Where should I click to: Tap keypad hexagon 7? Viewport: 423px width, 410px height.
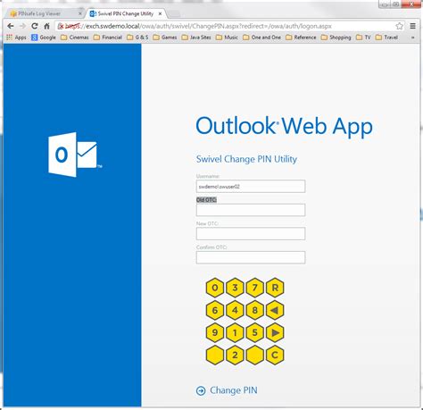point(255,288)
